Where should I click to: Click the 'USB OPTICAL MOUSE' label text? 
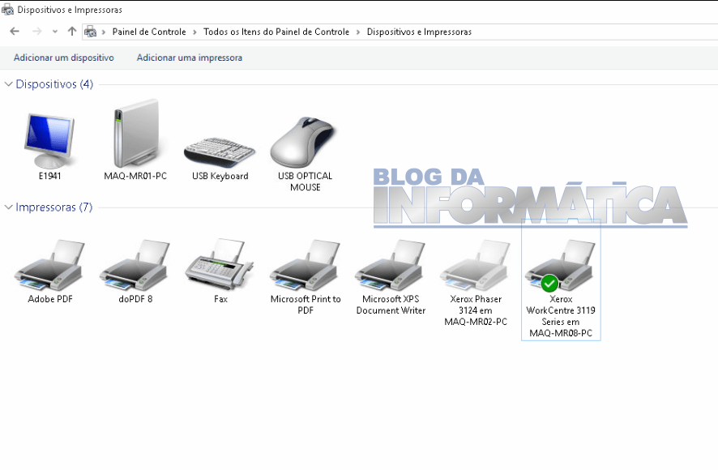pos(306,182)
